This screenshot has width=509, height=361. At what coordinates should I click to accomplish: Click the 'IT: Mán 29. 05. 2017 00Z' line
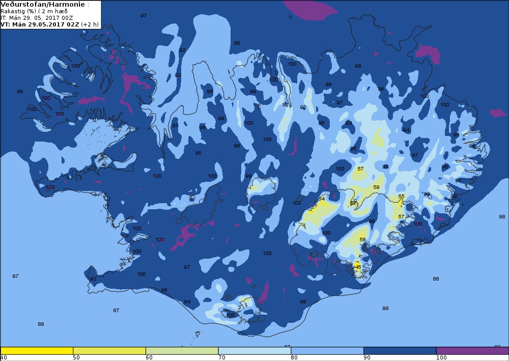[37, 18]
